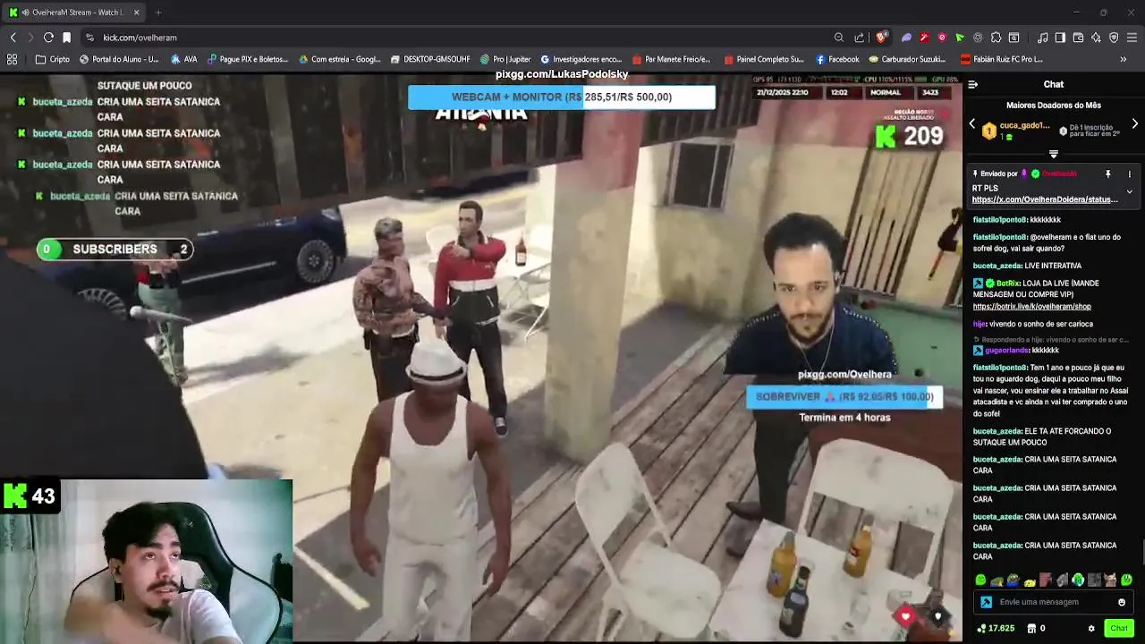
Task: Insert the green globe emote
Action: 1078,580
